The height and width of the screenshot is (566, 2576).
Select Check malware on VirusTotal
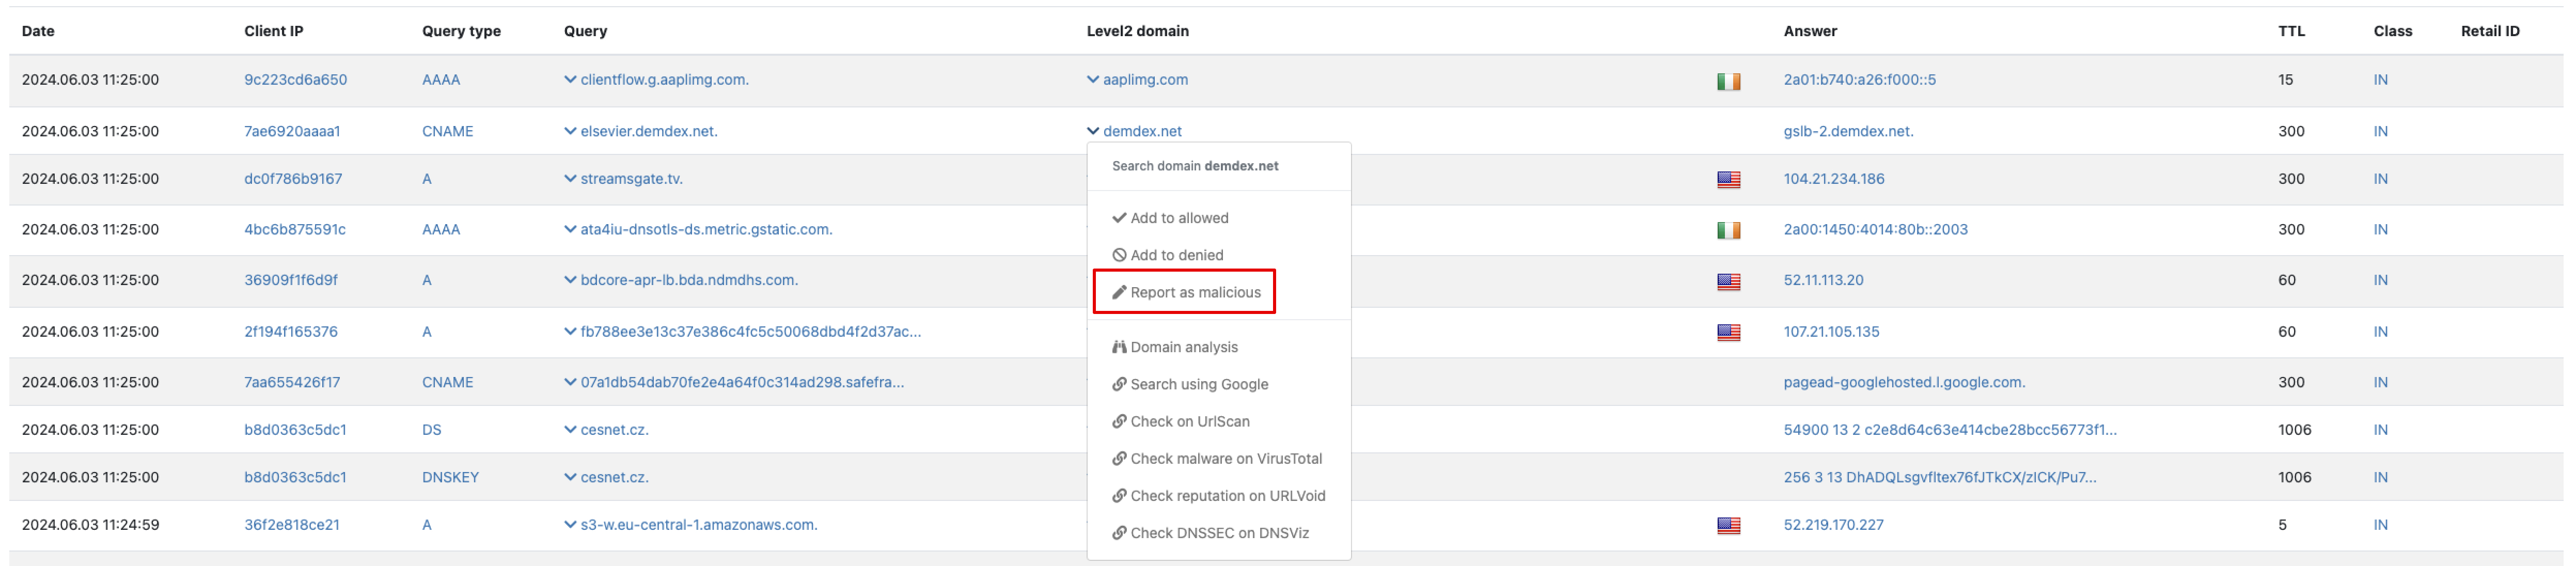[1217, 458]
